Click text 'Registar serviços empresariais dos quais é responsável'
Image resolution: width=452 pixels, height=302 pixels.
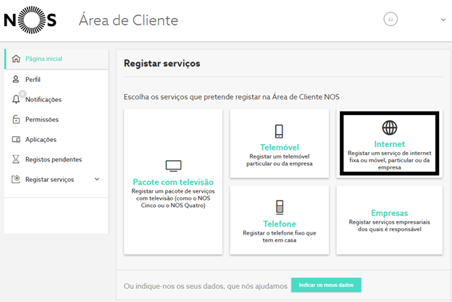(390, 226)
